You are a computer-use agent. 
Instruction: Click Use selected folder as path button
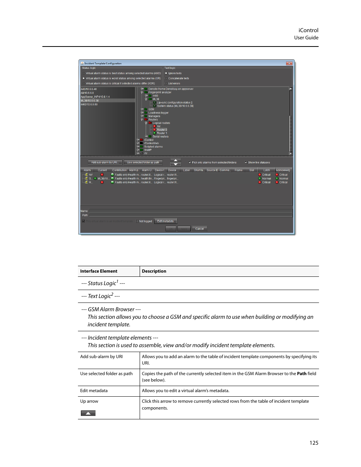click(143, 163)
